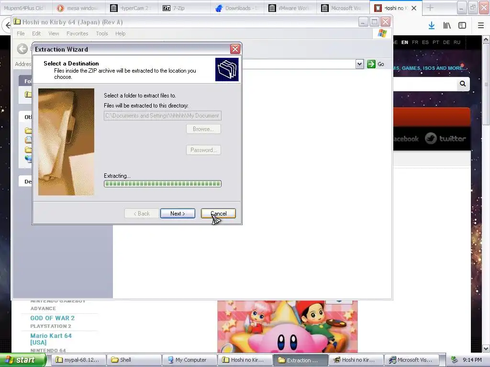Close the Extraction Wizard dialog
This screenshot has width=490, height=367.
[x=235, y=49]
